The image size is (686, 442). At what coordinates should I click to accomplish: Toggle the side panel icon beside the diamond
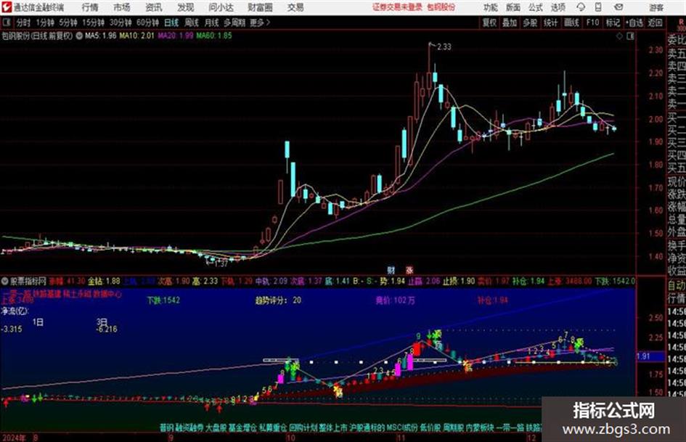point(630,36)
